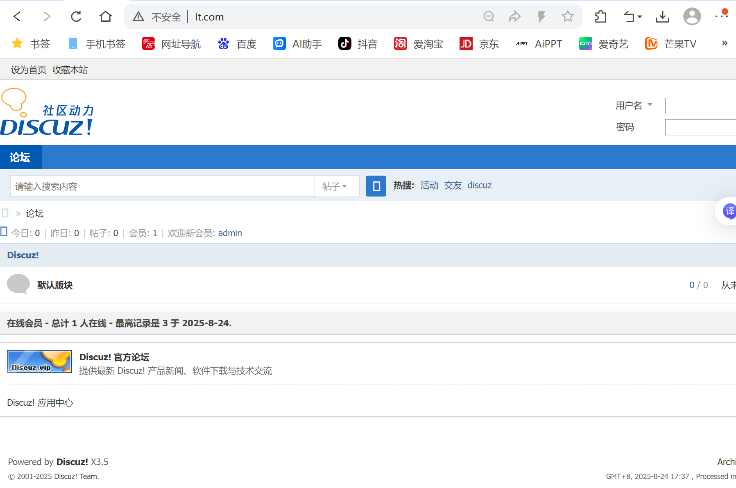Click the lt.com address bar URL
This screenshot has width=736, height=488.
pos(209,17)
